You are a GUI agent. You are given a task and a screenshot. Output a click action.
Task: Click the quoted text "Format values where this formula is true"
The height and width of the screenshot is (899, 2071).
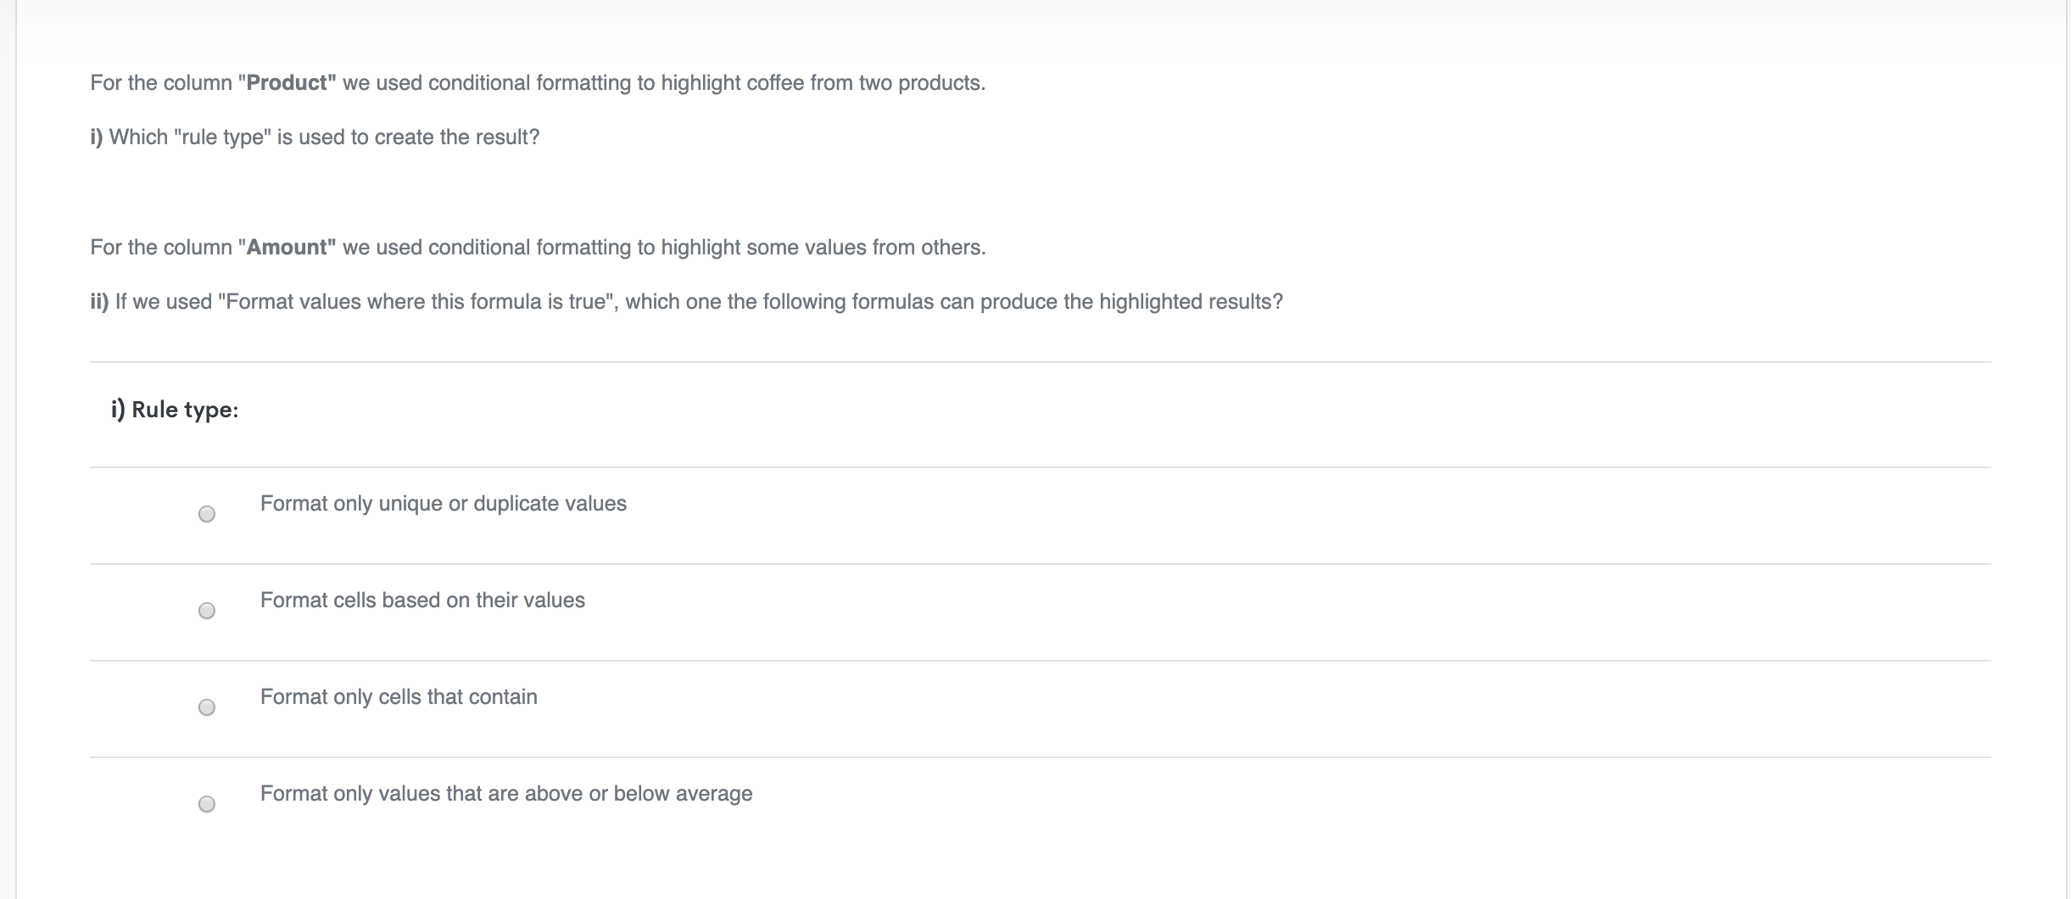pyautogui.click(x=417, y=302)
